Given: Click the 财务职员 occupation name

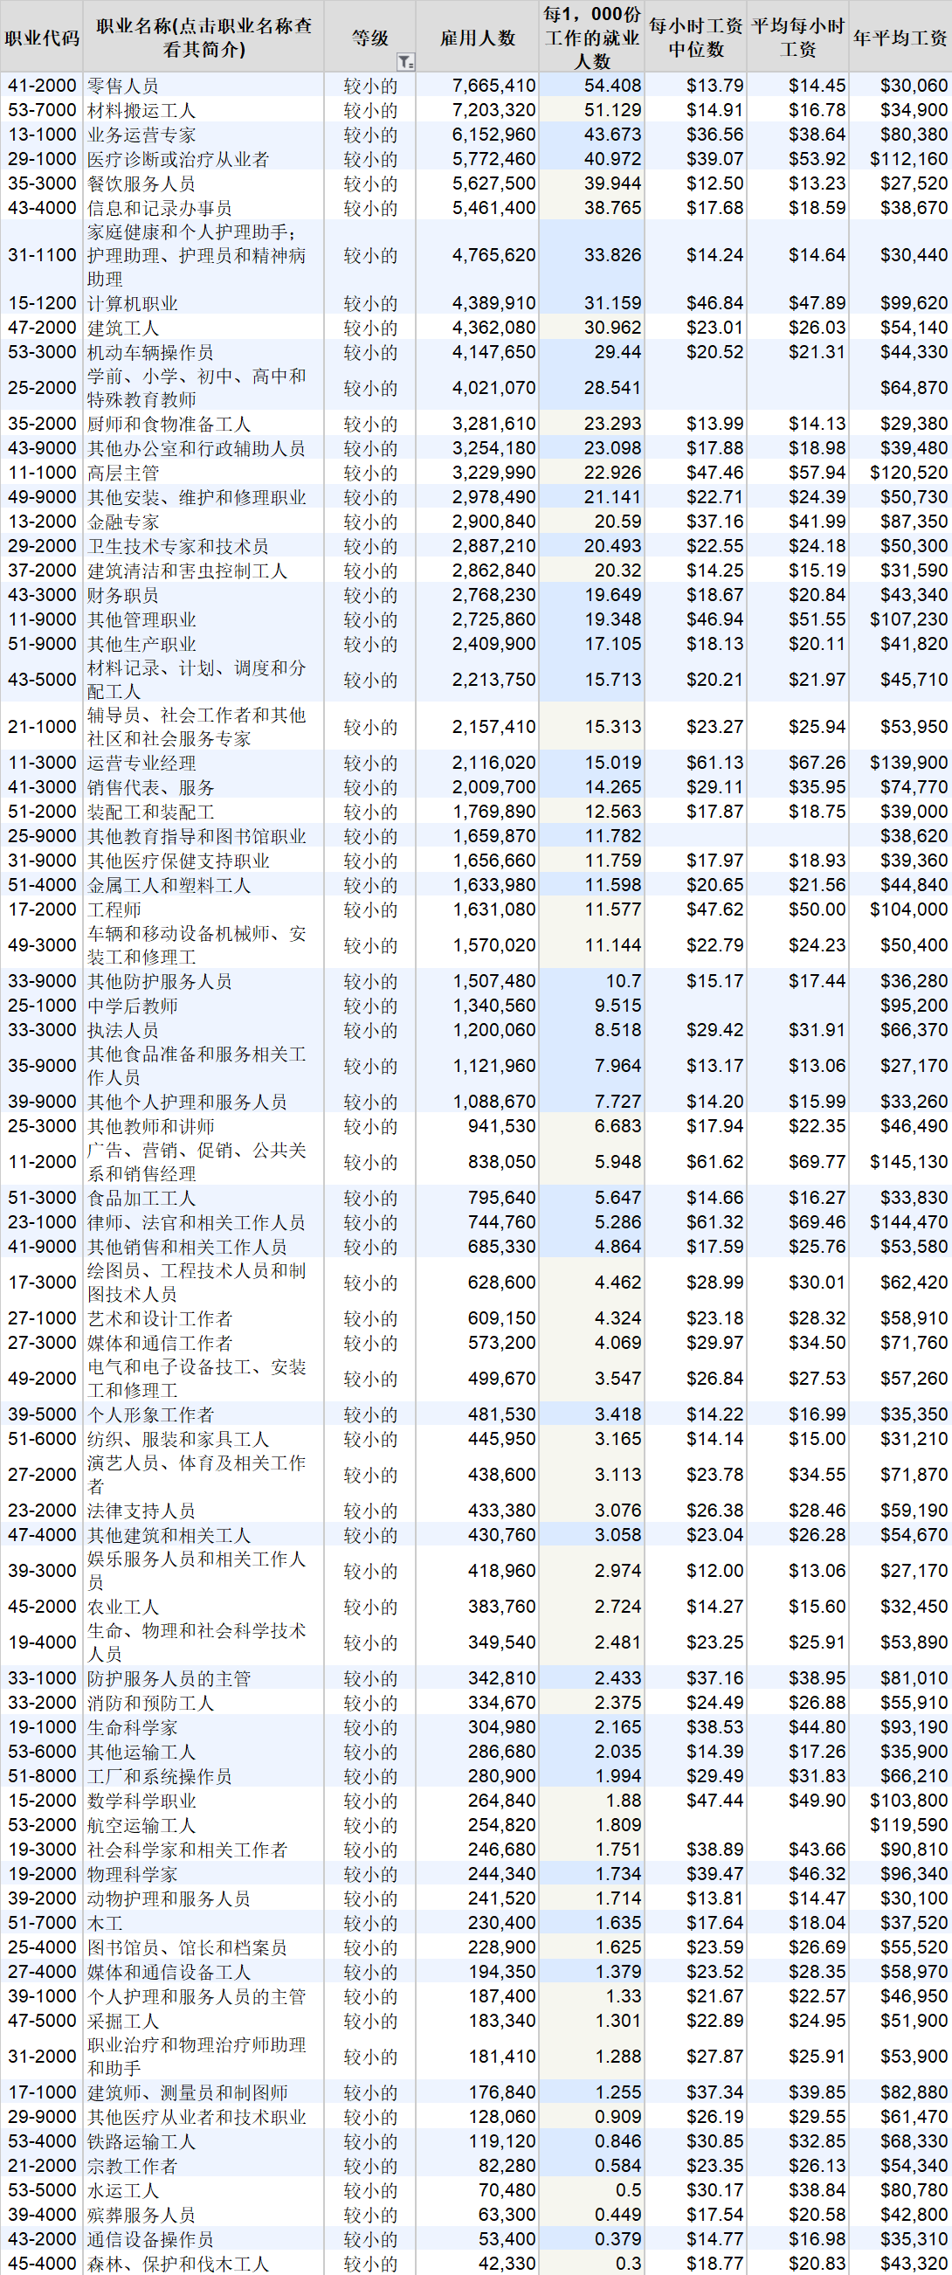Looking at the screenshot, I should tap(123, 595).
